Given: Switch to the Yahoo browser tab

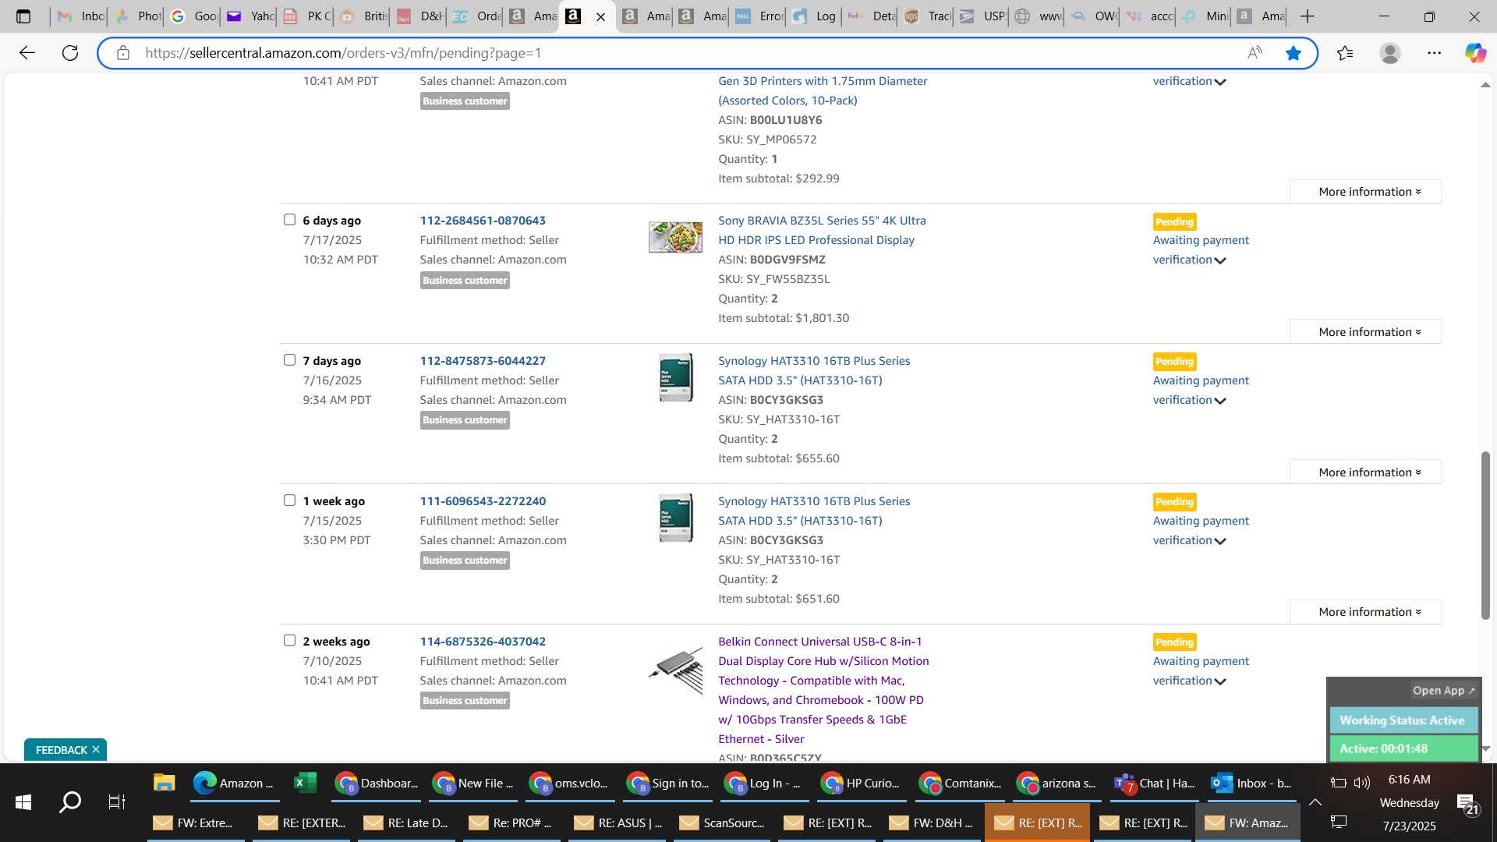Looking at the screenshot, I should [x=249, y=16].
